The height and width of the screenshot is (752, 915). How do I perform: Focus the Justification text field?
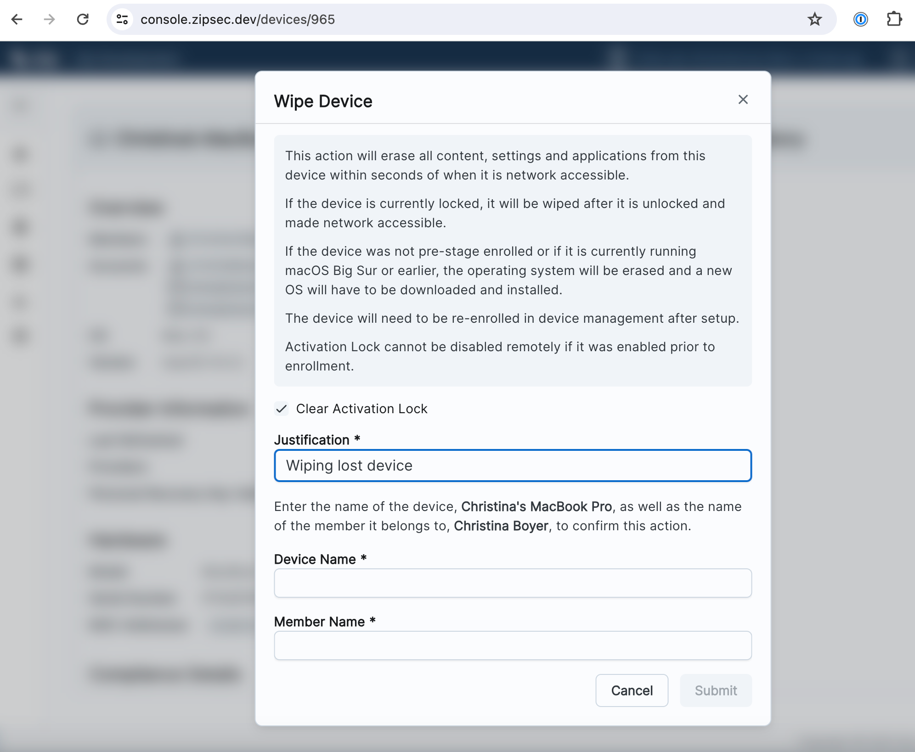(x=513, y=466)
